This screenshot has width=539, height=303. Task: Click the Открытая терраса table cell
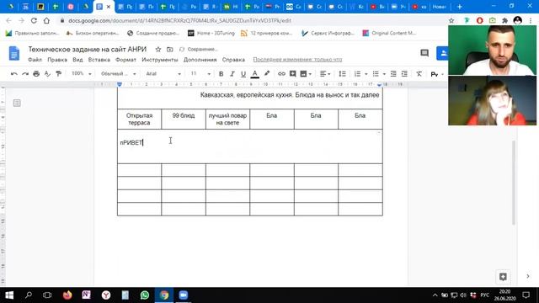(139, 119)
